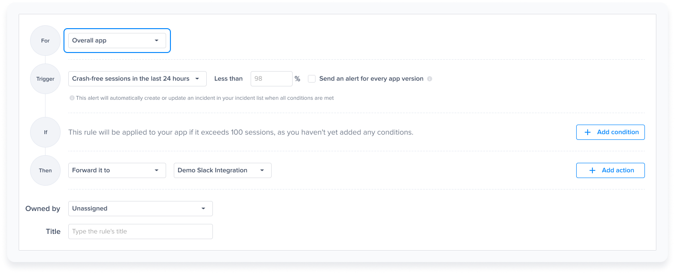The width and height of the screenshot is (675, 274).
Task: Select the If step circle
Action: click(45, 132)
